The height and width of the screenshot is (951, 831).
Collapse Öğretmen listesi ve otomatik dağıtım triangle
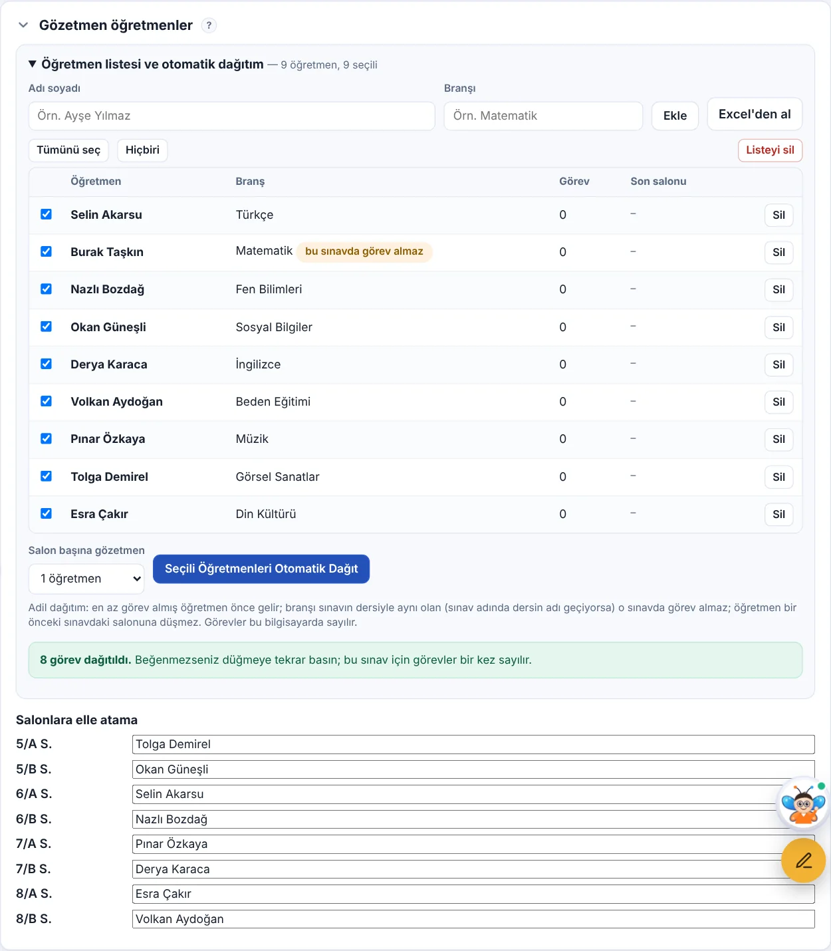(32, 65)
